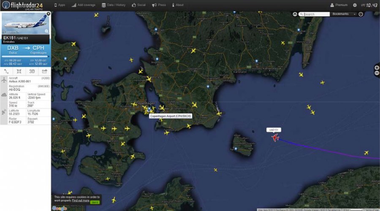Open the Data / History menu

click(x=114, y=5)
